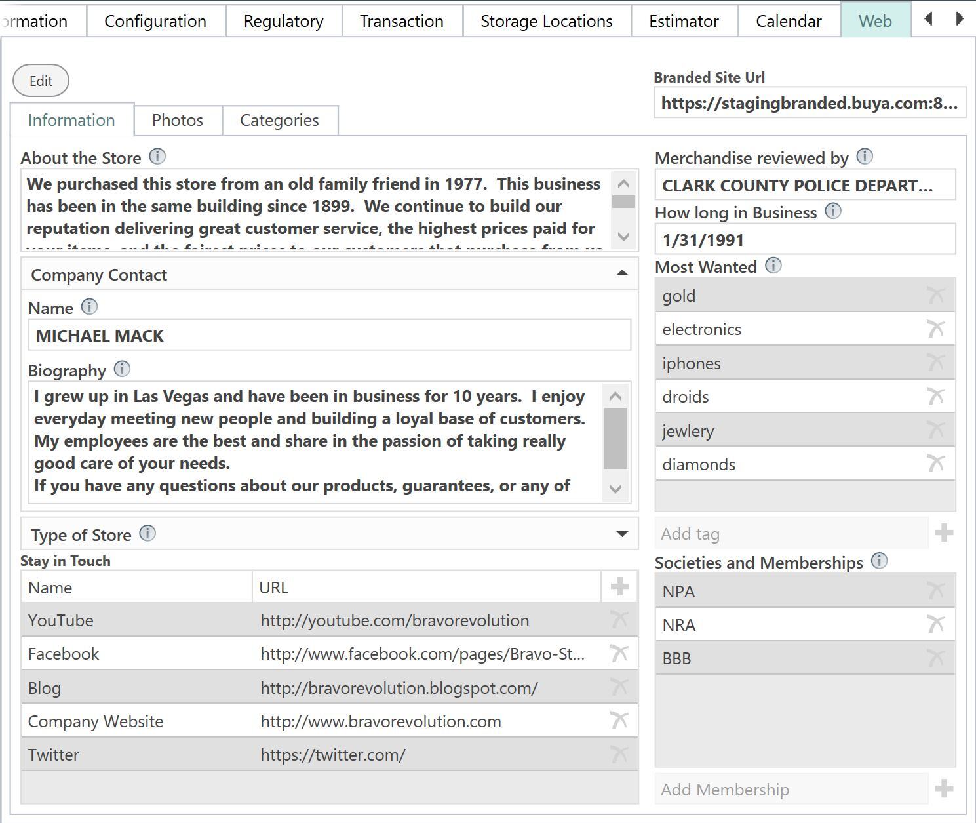The height and width of the screenshot is (823, 976).
Task: Select the Web tab
Action: (875, 21)
